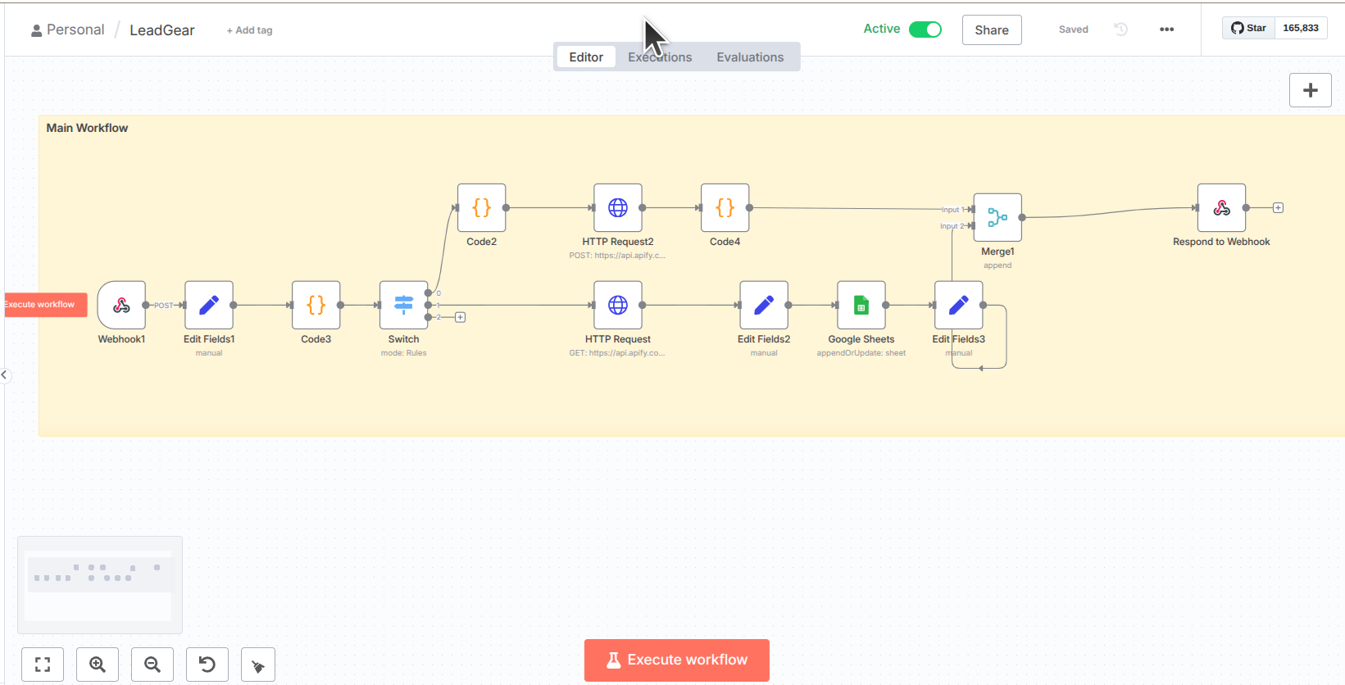
Task: Zoom out of the canvas
Action: pyautogui.click(x=152, y=665)
